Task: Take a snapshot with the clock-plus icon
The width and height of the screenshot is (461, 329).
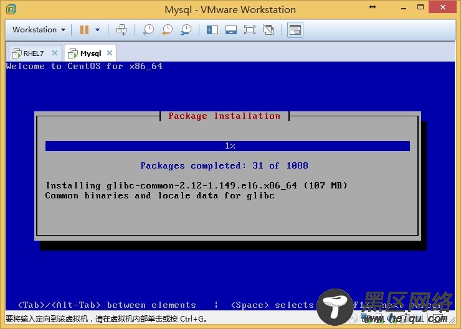Action: (x=148, y=30)
